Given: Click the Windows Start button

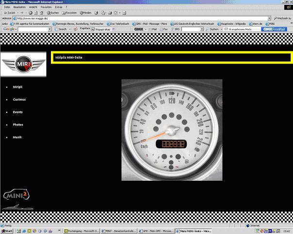Looking at the screenshot, I should pyautogui.click(x=6, y=231).
